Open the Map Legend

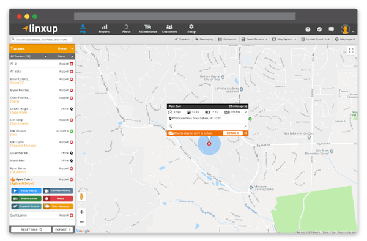pyautogui.click(x=345, y=39)
